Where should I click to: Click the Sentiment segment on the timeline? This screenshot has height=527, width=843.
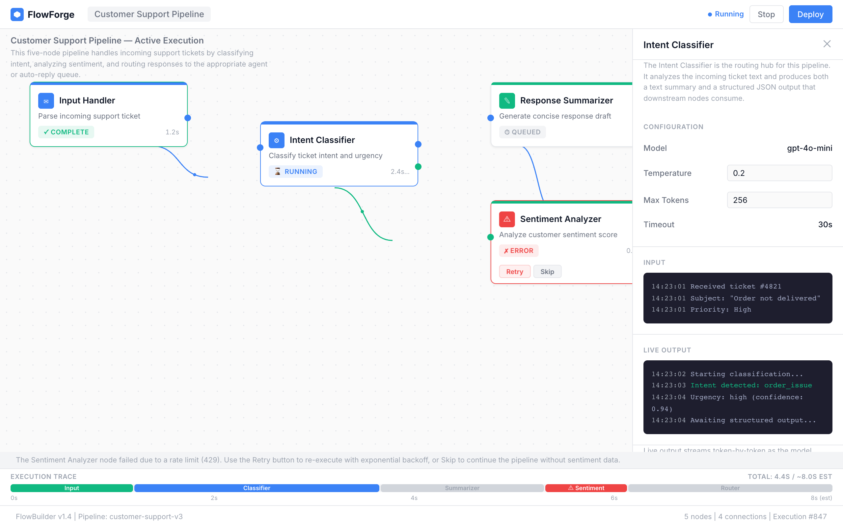coord(586,488)
